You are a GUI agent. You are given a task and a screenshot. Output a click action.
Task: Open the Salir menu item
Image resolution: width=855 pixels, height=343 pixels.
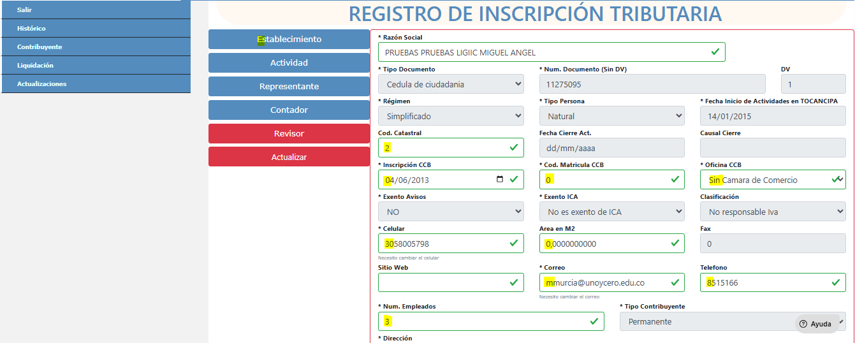click(x=96, y=10)
